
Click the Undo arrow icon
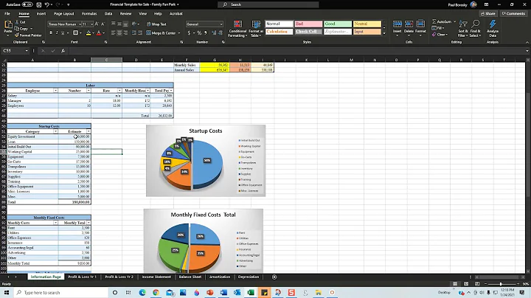[x=47, y=4]
